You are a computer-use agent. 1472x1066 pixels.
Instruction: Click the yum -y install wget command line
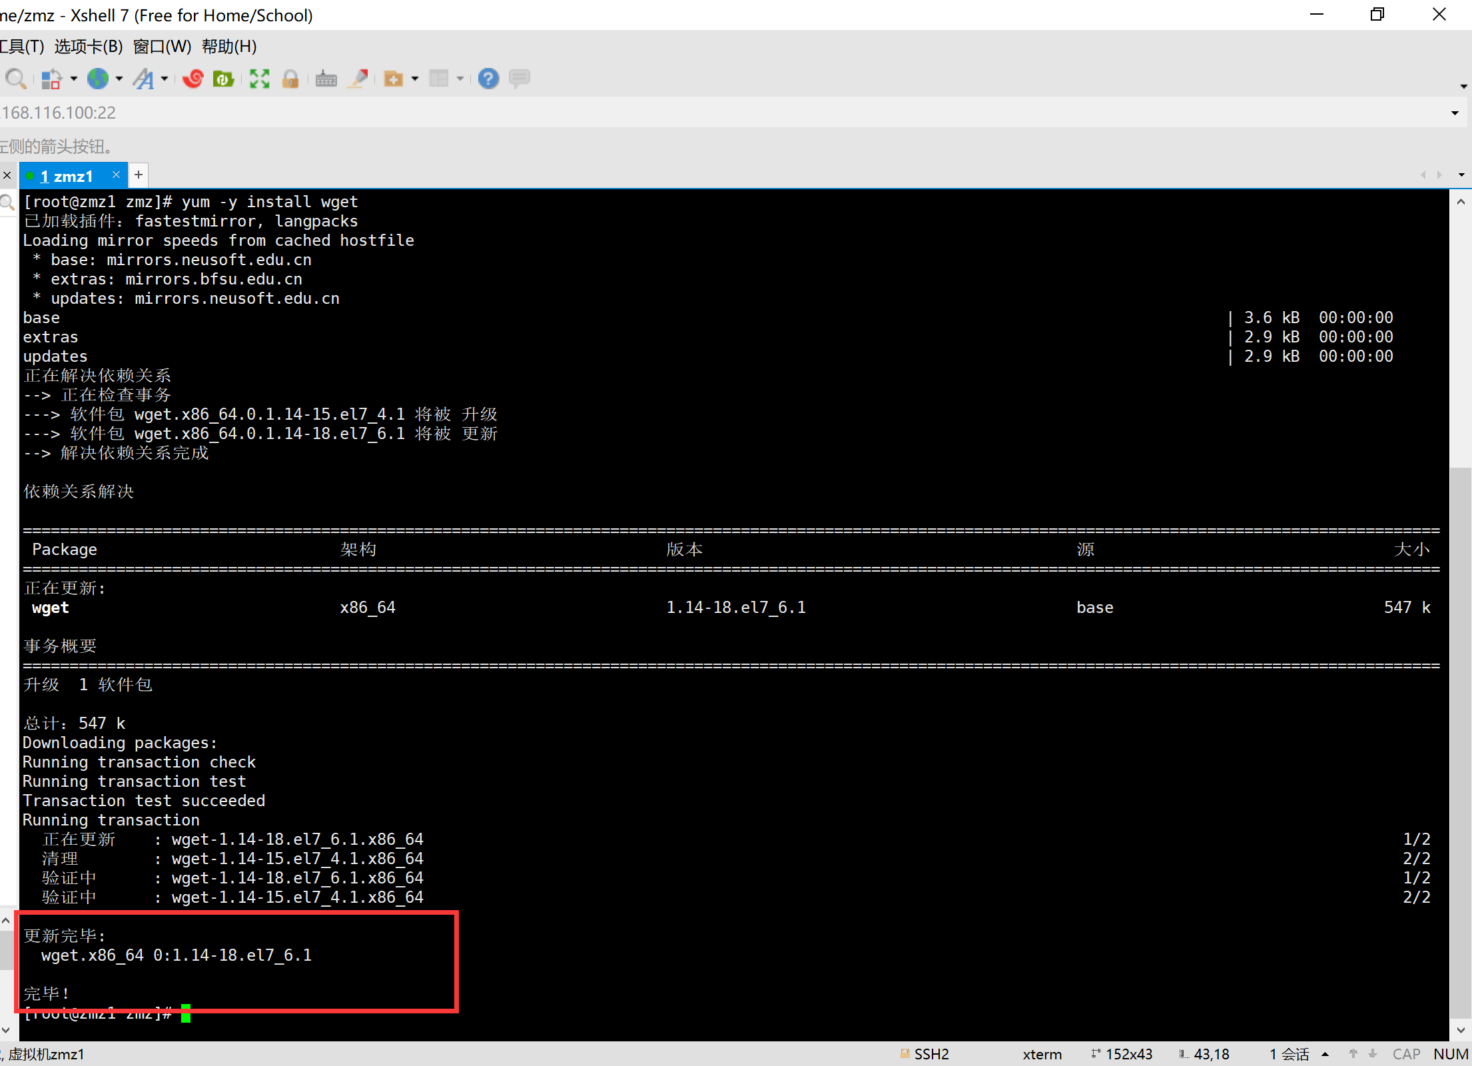click(270, 202)
